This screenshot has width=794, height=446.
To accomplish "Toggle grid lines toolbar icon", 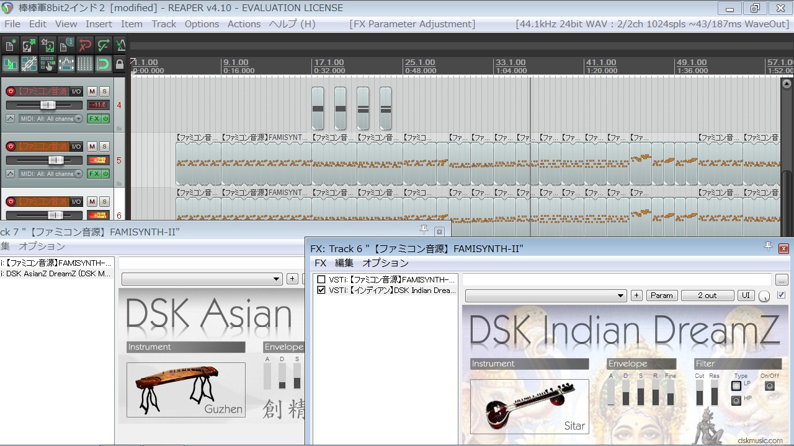I will click(x=85, y=64).
